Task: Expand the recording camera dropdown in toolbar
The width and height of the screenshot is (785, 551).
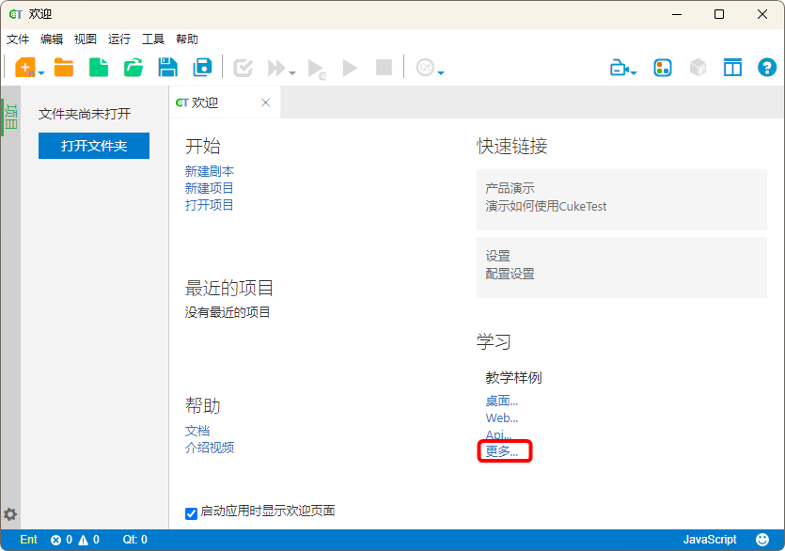Action: 635,72
